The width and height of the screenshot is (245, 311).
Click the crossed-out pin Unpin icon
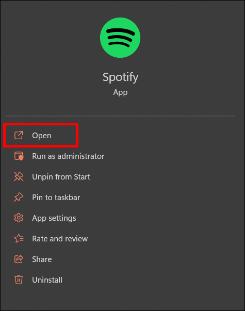point(19,176)
